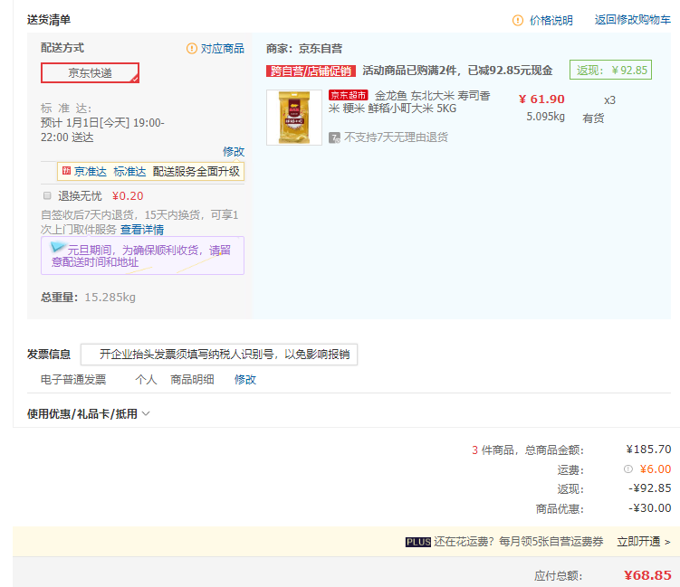
Task: Click the total payable ¥68.85
Action: click(647, 575)
